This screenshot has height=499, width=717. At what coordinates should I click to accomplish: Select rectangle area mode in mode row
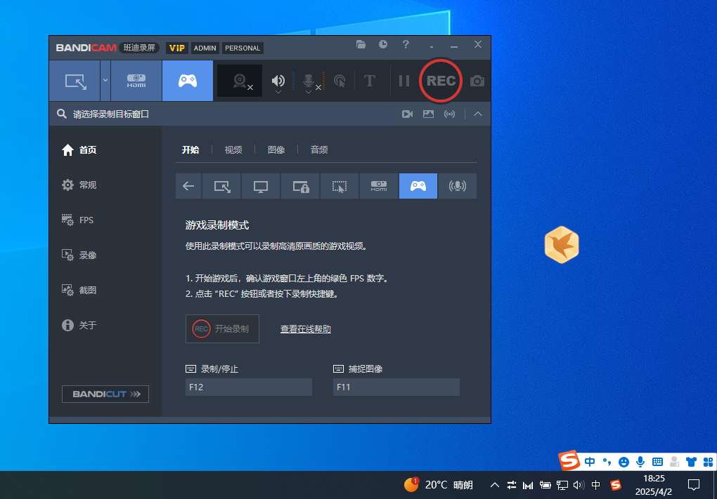(x=221, y=186)
